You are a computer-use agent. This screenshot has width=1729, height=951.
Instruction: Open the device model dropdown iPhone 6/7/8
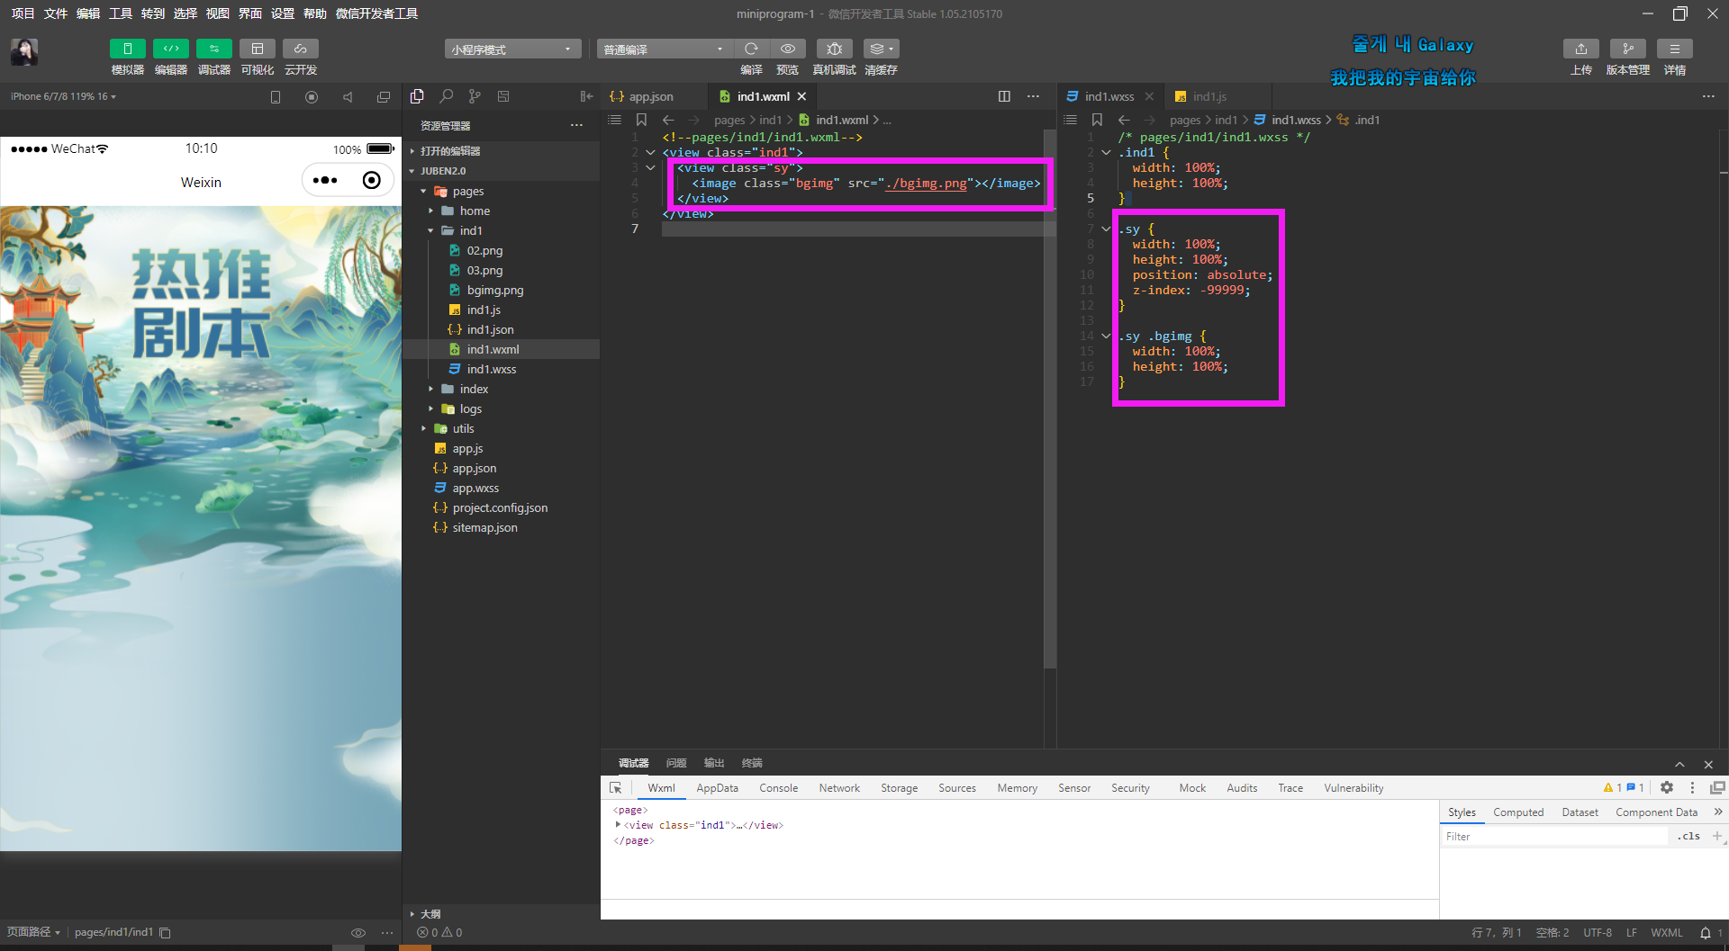point(63,96)
